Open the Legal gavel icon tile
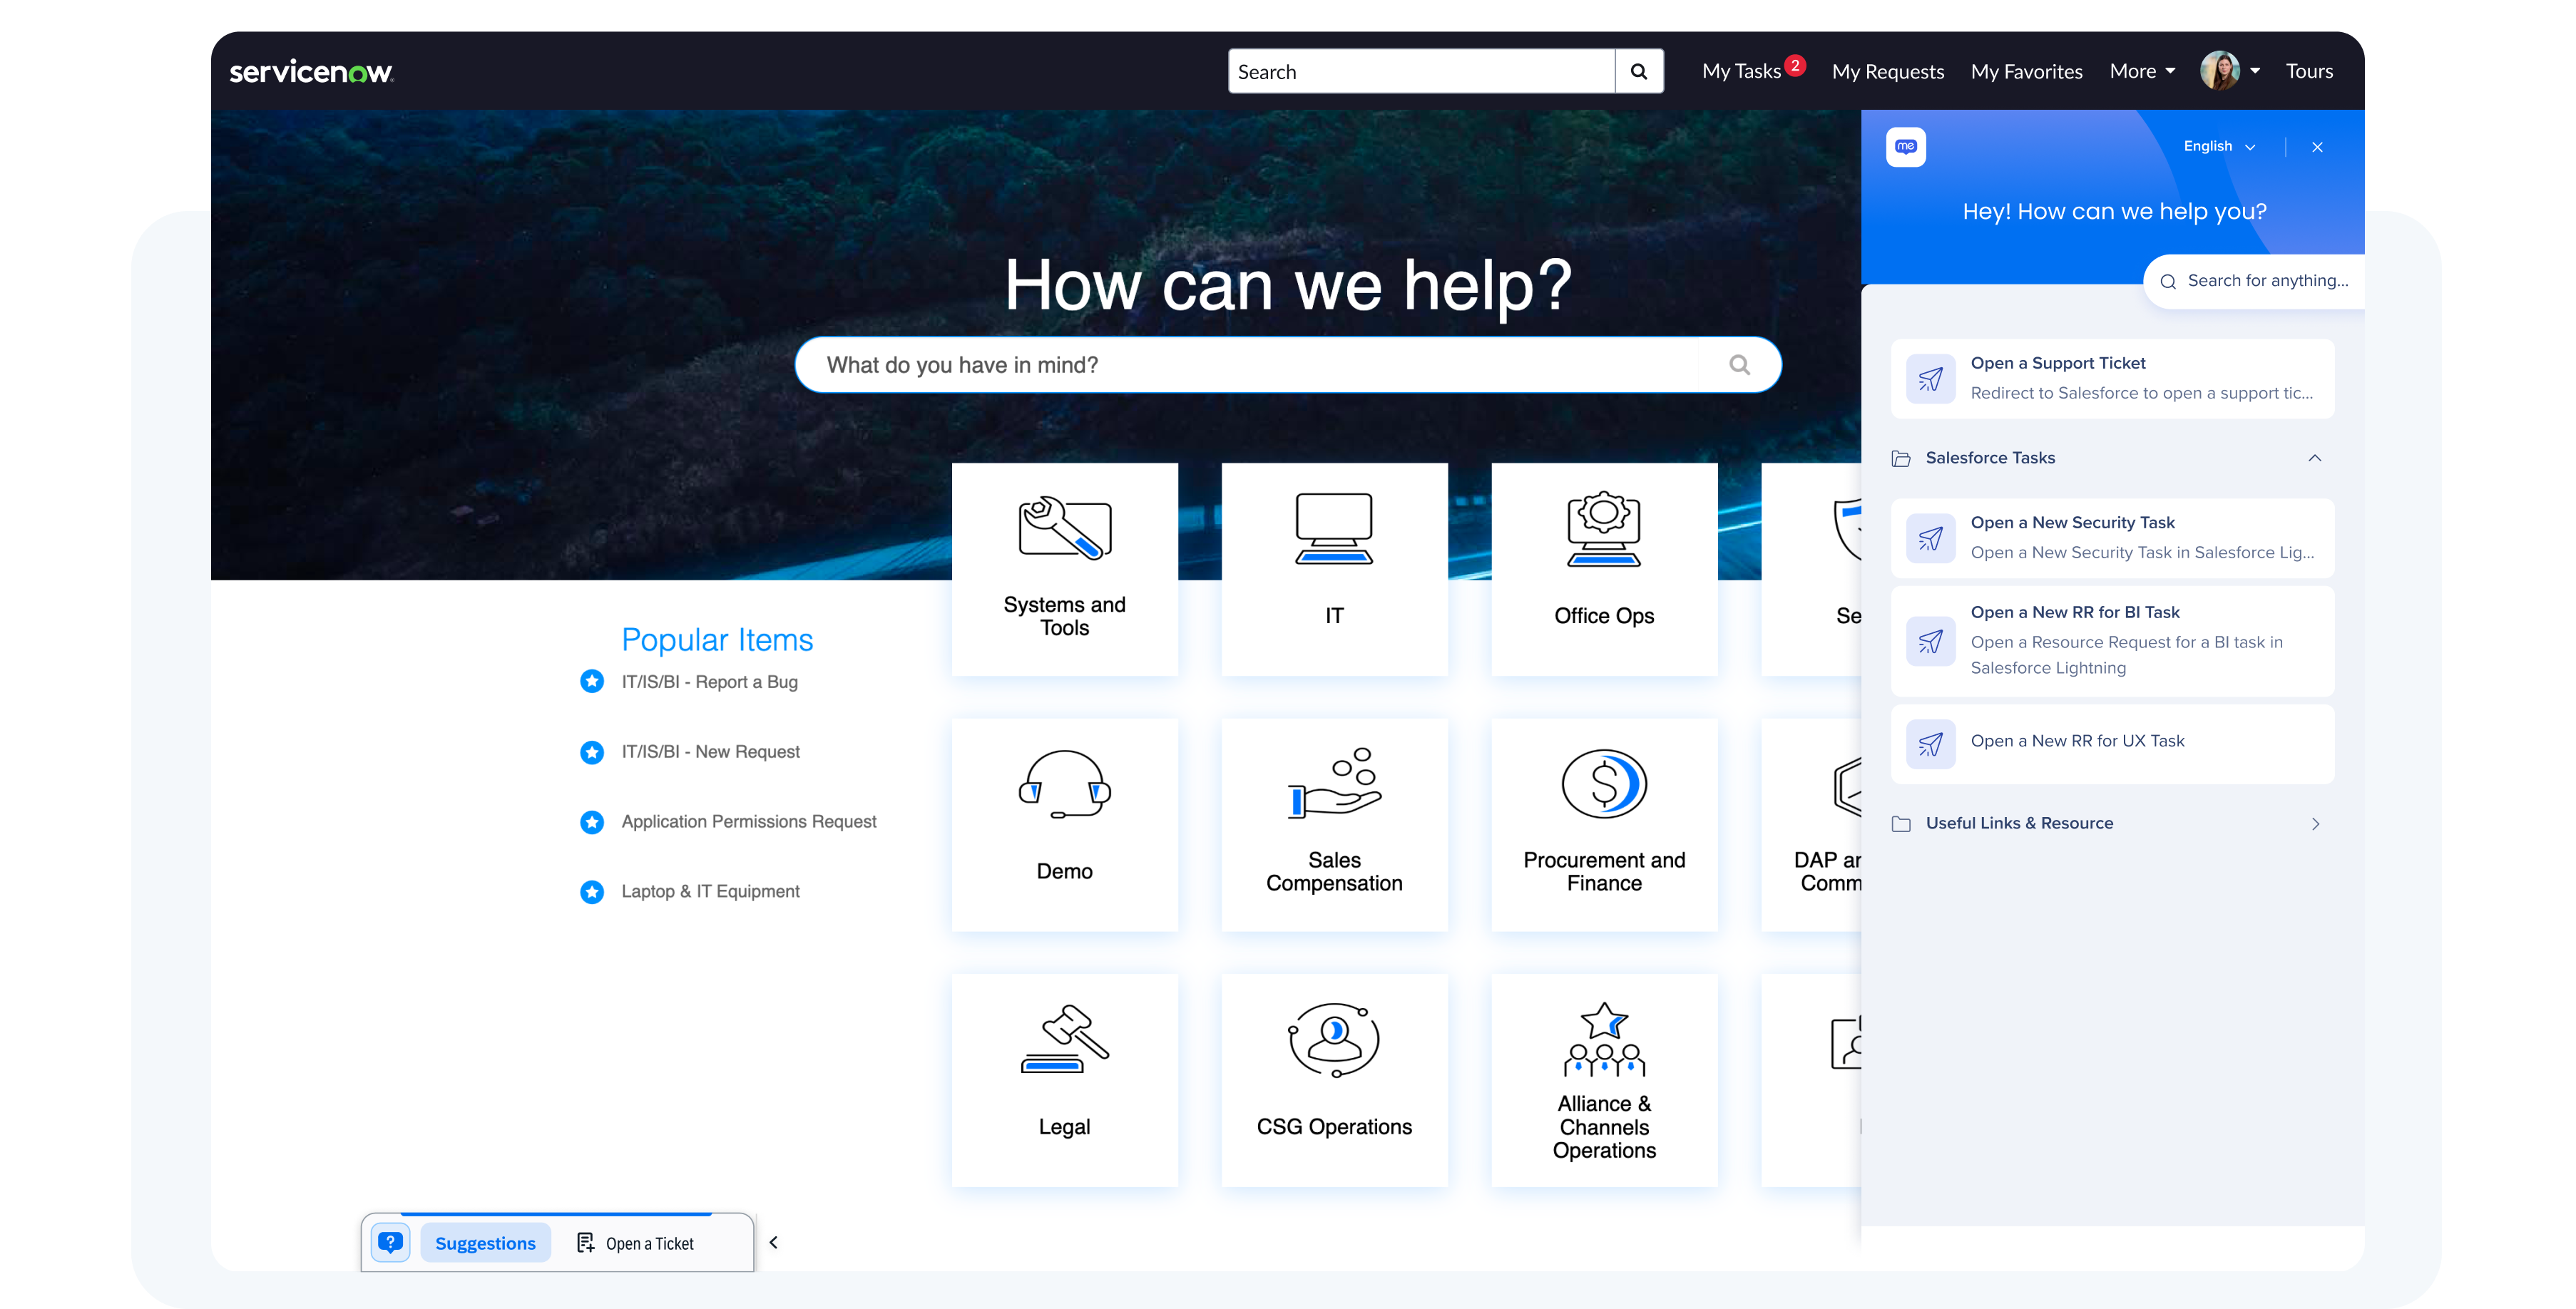 (x=1064, y=1040)
